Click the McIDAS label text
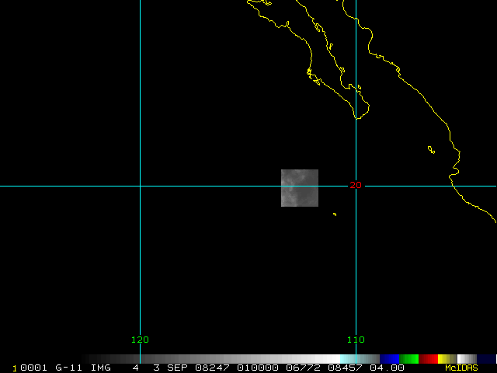 (461, 368)
